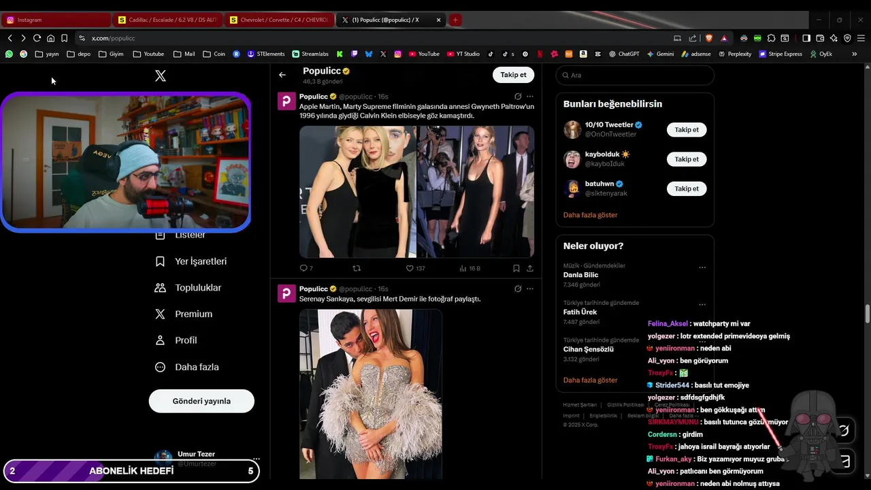This screenshot has width=871, height=490.
Task: Open the Youtube bookmarks folder
Action: [x=148, y=54]
